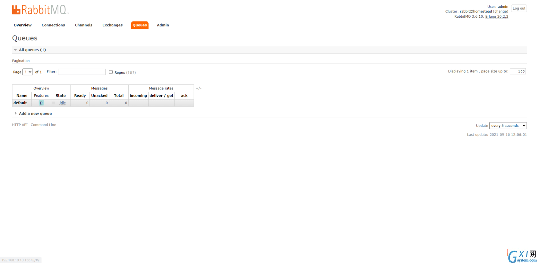Sort by the ack column header
Image resolution: width=539 pixels, height=263 pixels.
(184, 96)
